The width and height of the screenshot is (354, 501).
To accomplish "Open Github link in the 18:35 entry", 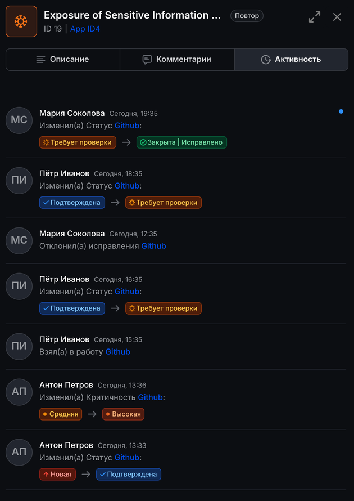I will point(127,186).
